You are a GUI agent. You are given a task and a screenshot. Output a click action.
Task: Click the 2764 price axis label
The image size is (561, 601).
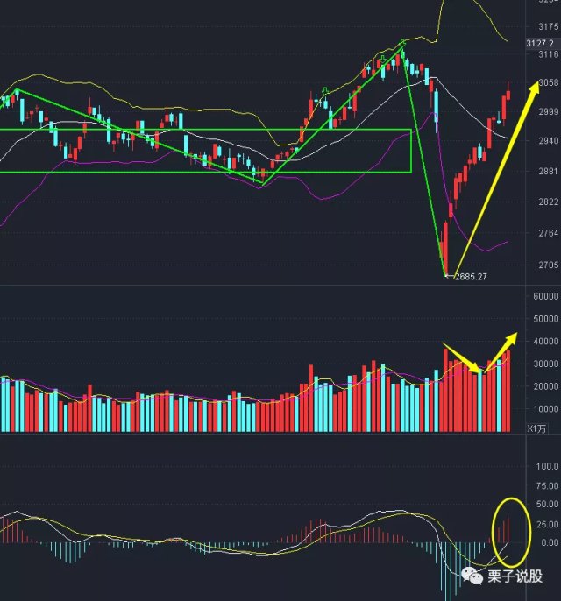click(x=549, y=233)
